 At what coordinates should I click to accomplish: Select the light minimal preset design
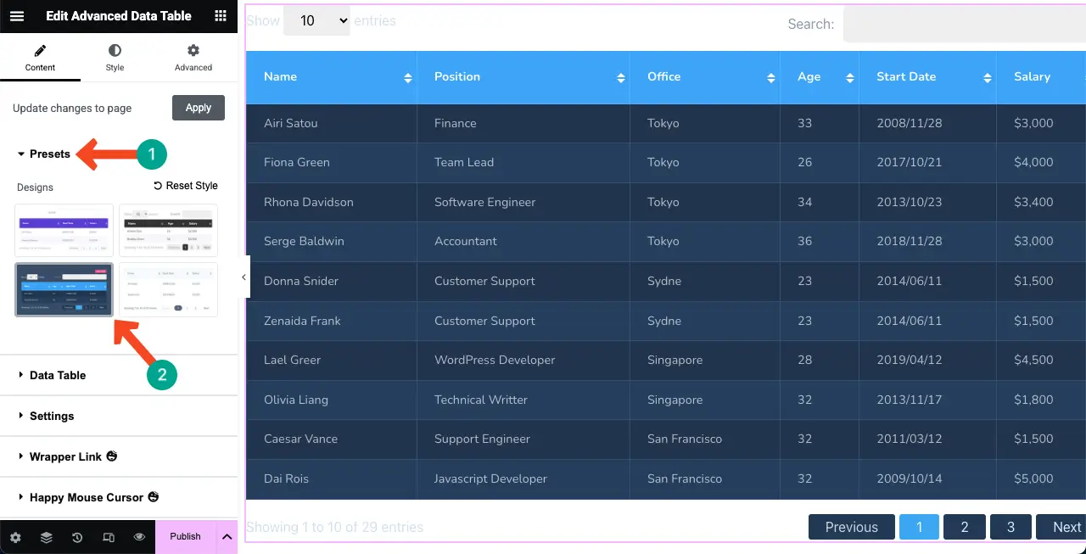click(168, 289)
